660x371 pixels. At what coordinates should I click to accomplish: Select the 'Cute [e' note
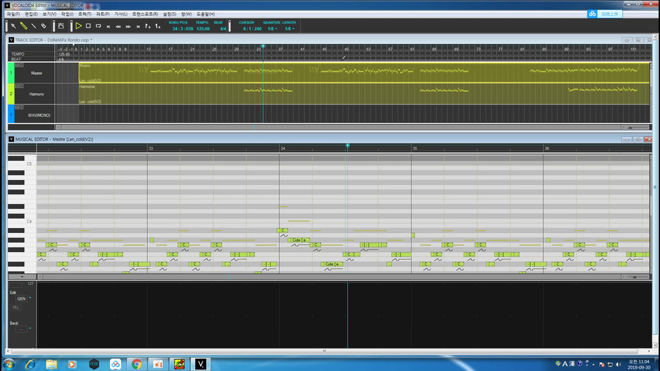pyautogui.click(x=331, y=264)
